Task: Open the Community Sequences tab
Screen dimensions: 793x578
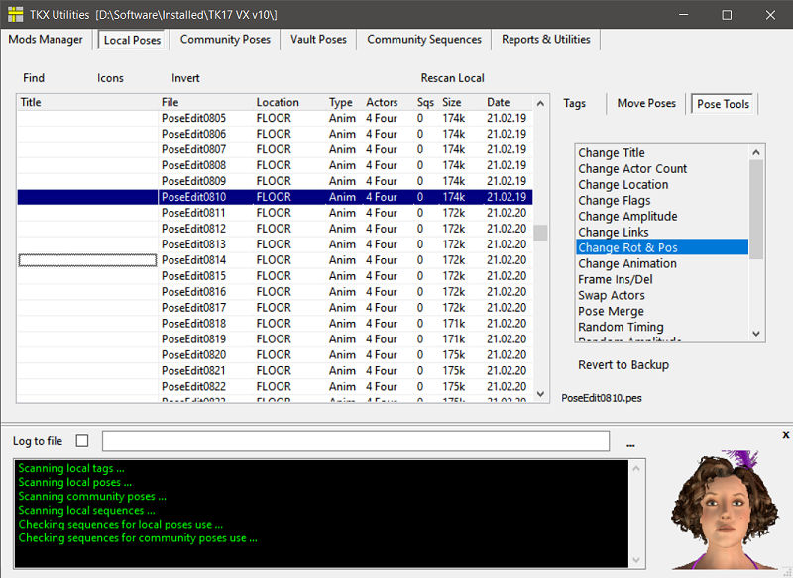Action: coord(424,40)
